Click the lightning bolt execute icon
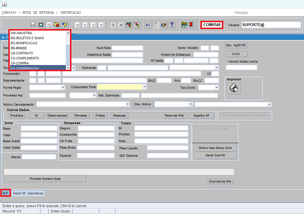This screenshot has height=214, width=304. click(x=65, y=25)
